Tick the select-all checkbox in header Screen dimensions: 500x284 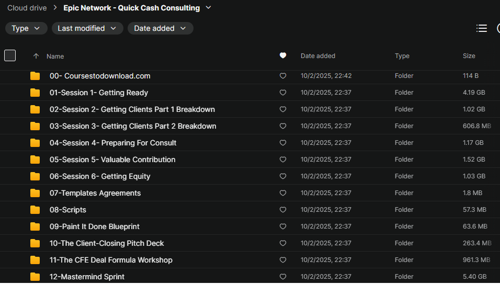(10, 55)
